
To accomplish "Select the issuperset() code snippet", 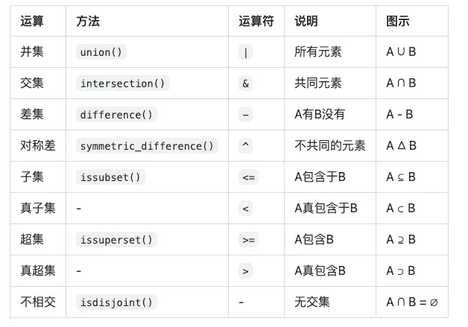I will (116, 240).
